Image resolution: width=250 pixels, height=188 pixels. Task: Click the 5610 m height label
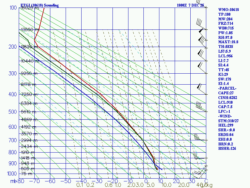click(28, 112)
